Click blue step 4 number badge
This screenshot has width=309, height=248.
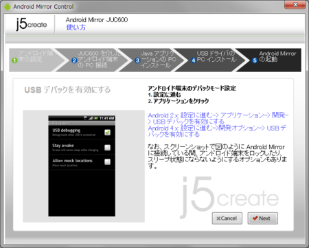click(194, 60)
